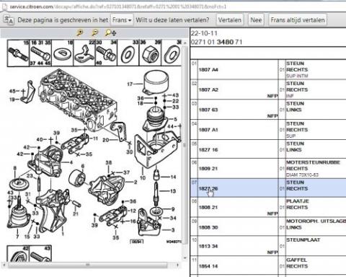Image resolution: width=346 pixels, height=277 pixels.
Task: Click the zoom in magnifier icon
Action: [80, 32]
